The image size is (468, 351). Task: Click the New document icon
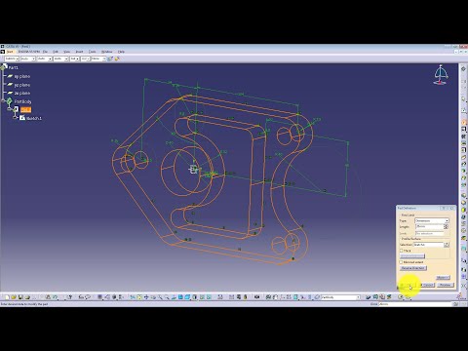7,297
